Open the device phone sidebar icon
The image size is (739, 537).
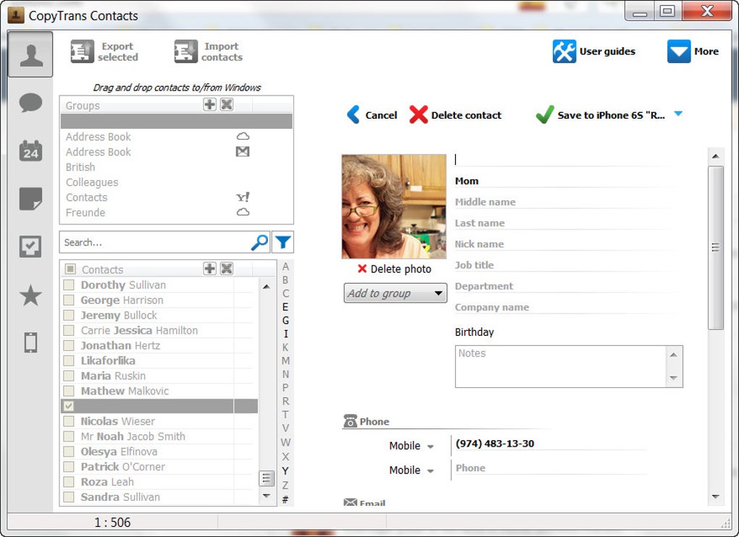pyautogui.click(x=30, y=342)
